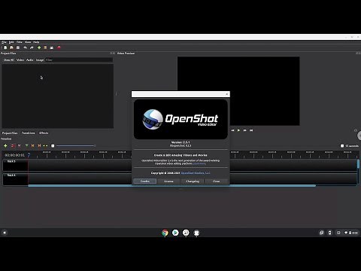Open the Title menu

pos(20,42)
